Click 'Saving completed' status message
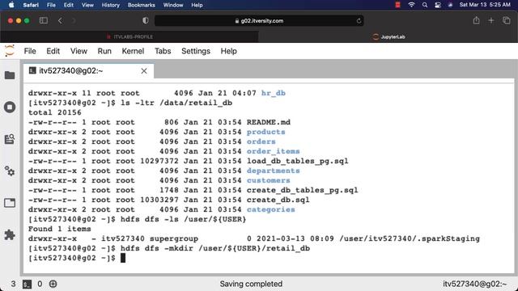The width and height of the screenshot is (518, 291). coord(251,284)
